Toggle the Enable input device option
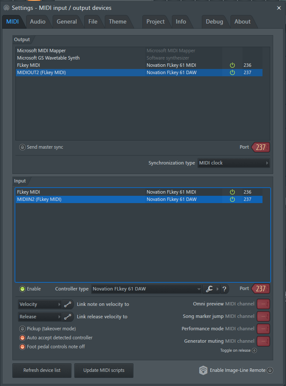286x386 pixels. click(x=22, y=289)
